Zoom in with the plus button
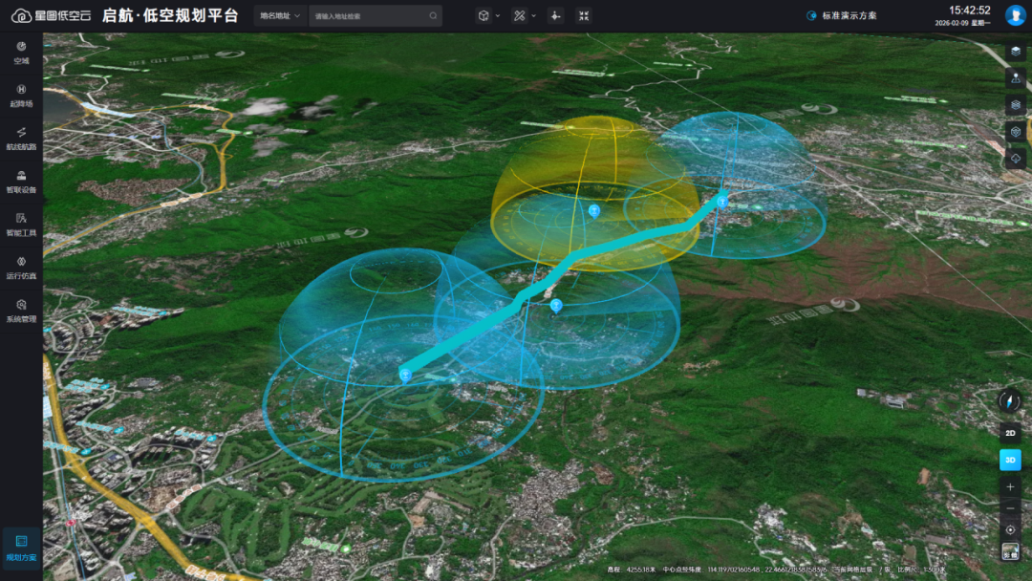1032x581 pixels. point(1010,486)
